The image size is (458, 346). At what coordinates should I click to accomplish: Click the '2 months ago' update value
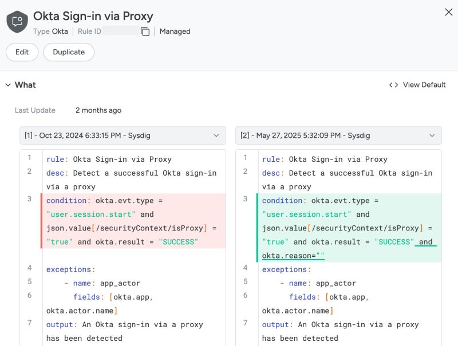click(x=98, y=110)
